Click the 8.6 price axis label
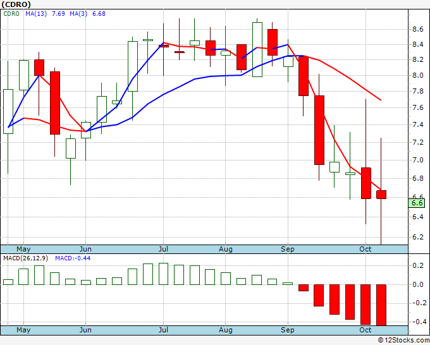Screen dimensions: 430x345 [417, 29]
